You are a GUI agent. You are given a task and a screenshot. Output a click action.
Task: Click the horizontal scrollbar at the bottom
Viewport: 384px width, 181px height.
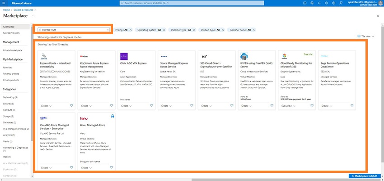(286, 180)
